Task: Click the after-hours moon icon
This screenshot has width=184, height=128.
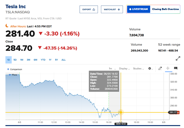Action: [x=7, y=25]
